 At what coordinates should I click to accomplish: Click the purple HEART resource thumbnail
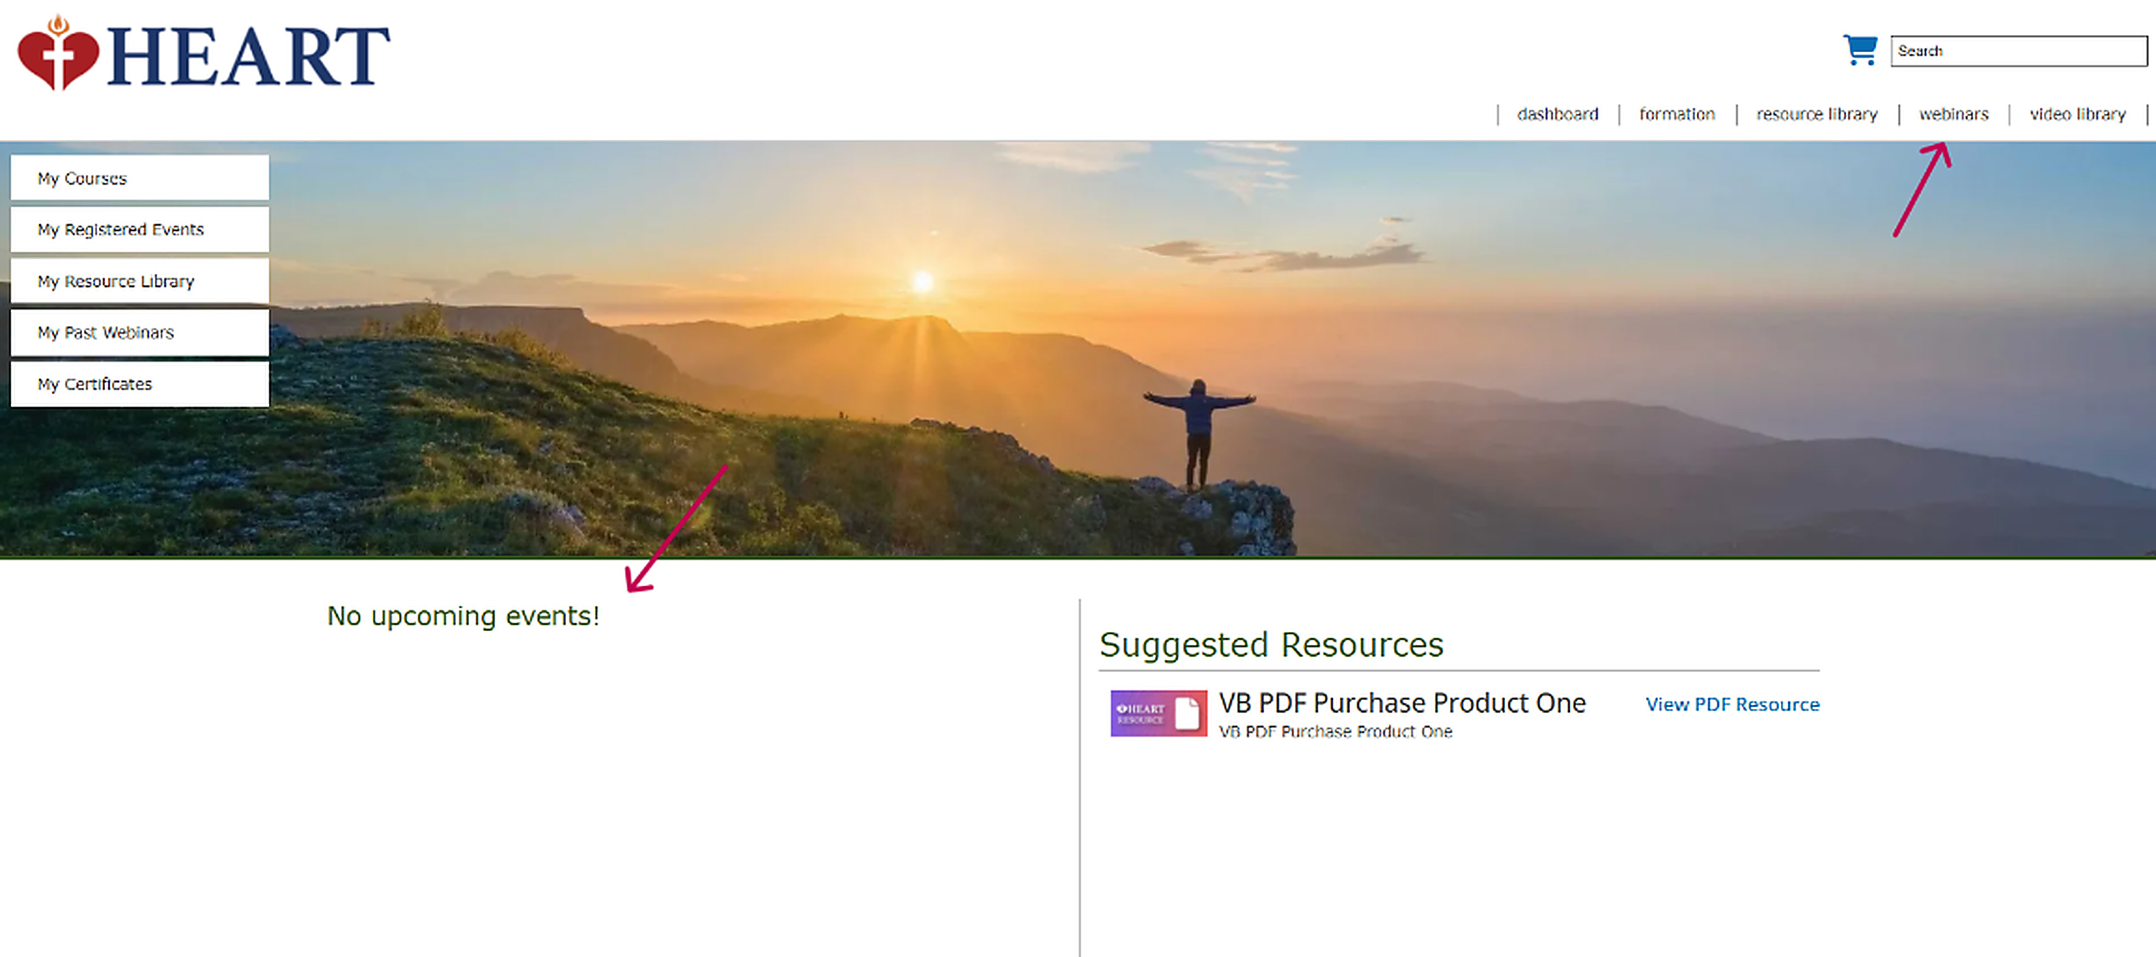click(1159, 713)
